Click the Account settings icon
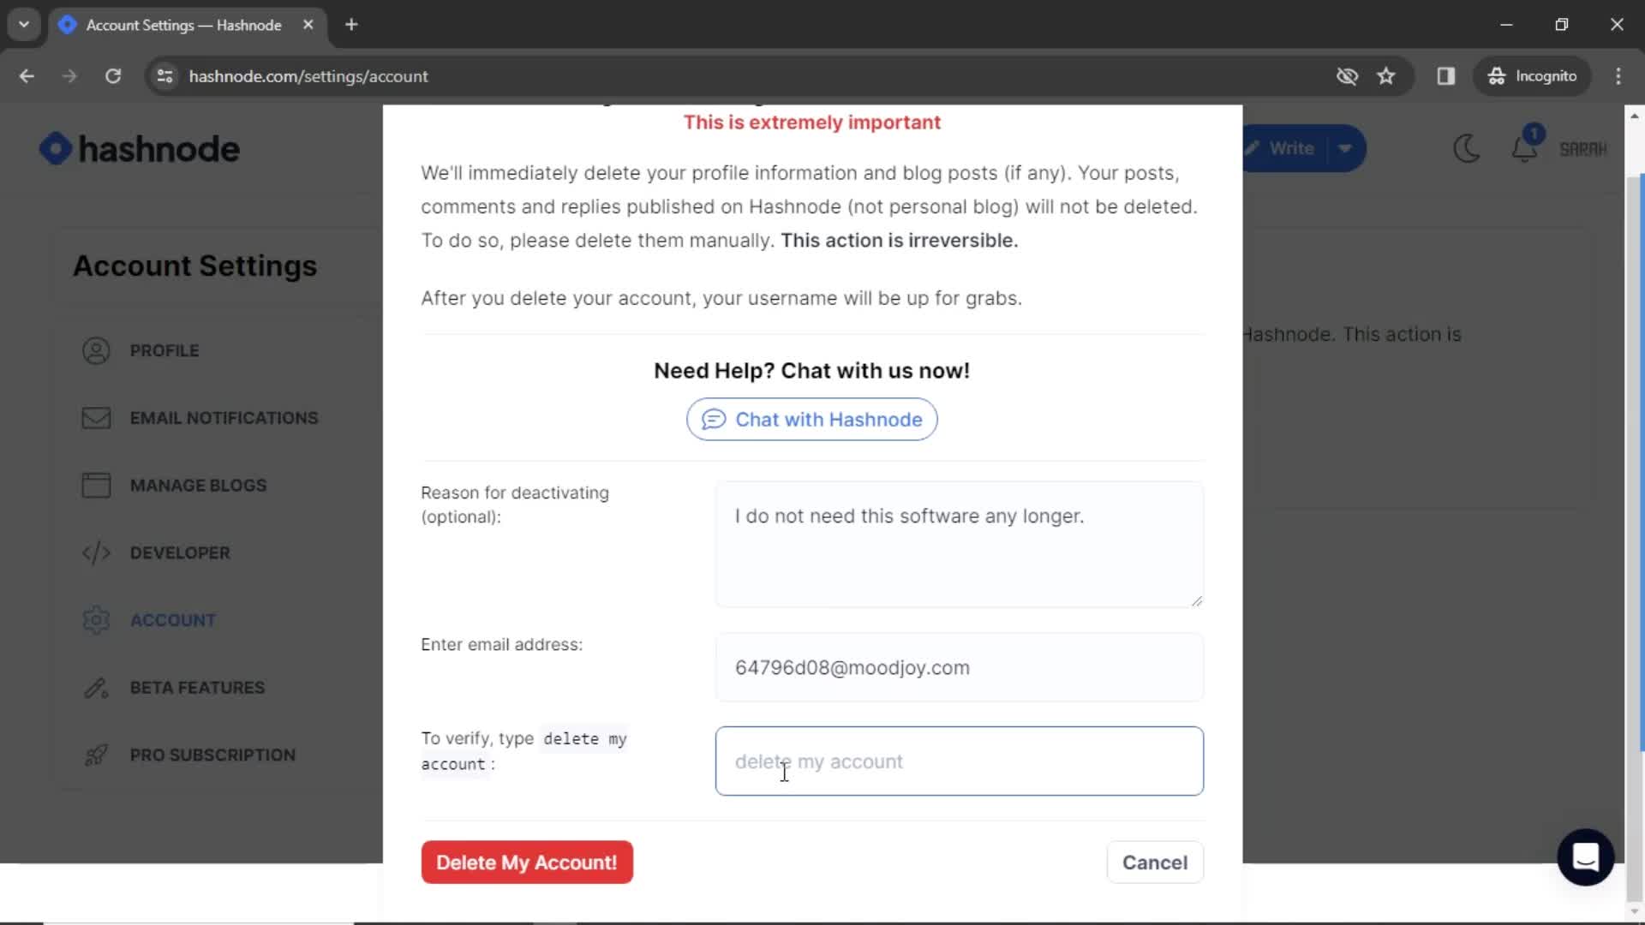This screenshot has height=925, width=1645. coord(96,620)
